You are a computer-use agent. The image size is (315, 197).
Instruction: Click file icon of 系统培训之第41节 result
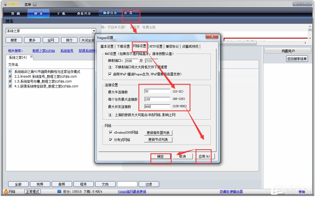coord(10,71)
